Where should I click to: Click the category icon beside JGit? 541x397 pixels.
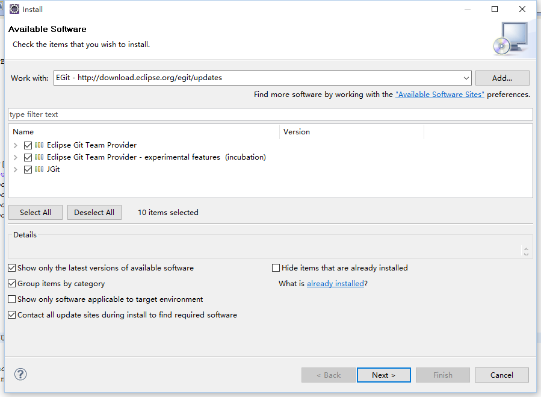coord(39,169)
